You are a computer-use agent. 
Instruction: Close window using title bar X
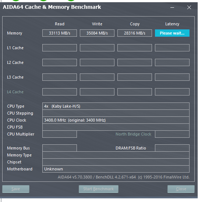pyautogui.click(x=189, y=7)
